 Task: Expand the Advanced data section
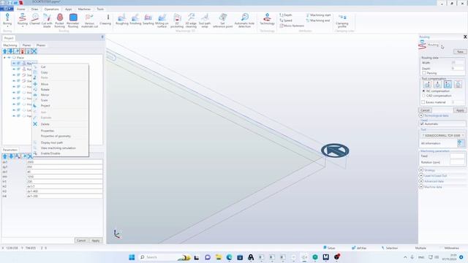(421, 181)
